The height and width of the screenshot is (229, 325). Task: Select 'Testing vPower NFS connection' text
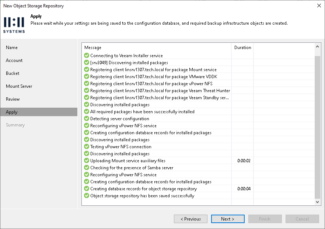pos(120,146)
